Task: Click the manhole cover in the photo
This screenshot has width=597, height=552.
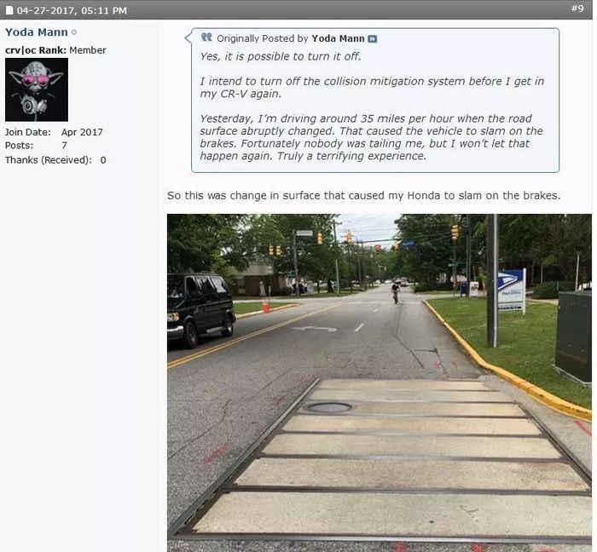Action: pos(329,408)
